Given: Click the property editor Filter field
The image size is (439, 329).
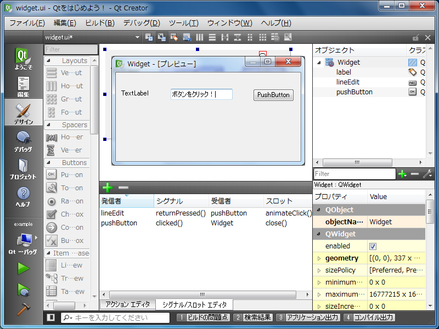Looking at the screenshot, I should click(354, 174).
